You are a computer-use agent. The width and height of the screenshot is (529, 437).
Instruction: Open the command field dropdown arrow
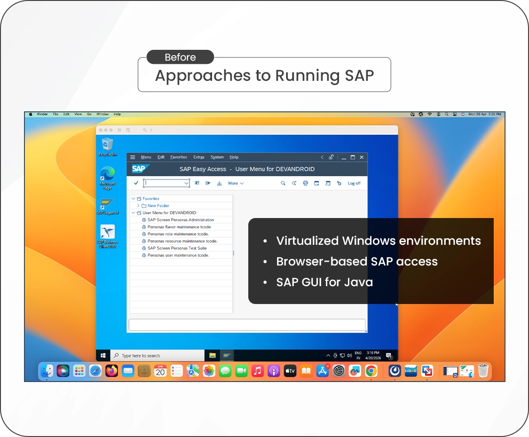tap(186, 183)
